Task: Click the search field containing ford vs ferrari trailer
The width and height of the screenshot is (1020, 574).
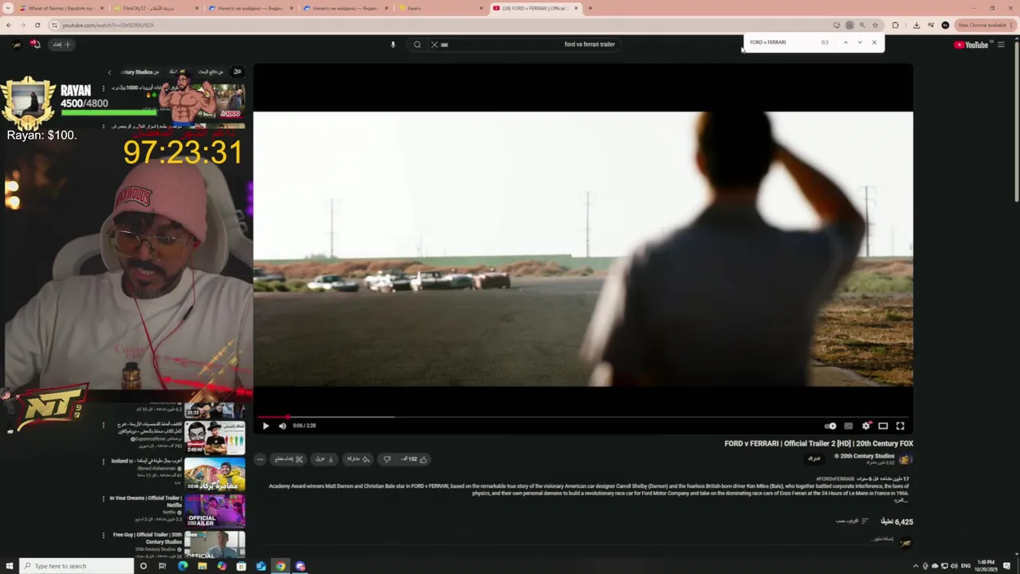Action: pos(526,45)
